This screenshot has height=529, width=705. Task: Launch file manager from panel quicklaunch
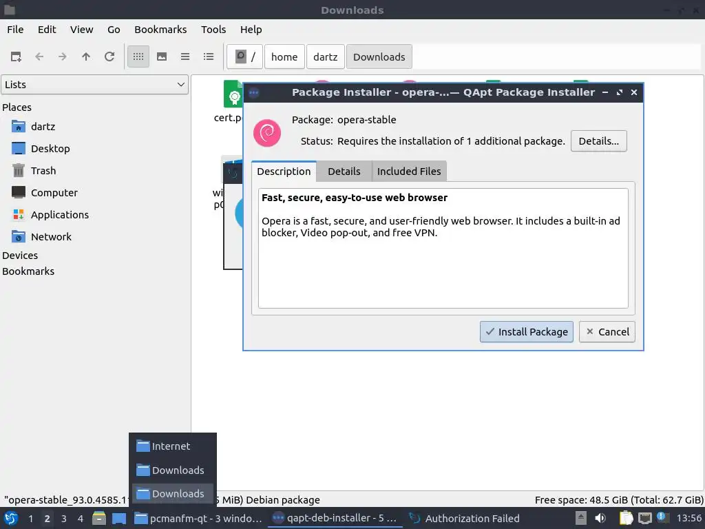click(99, 519)
